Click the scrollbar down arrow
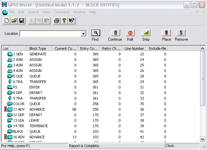Viewport: 207px width, 150px height. click(202, 139)
